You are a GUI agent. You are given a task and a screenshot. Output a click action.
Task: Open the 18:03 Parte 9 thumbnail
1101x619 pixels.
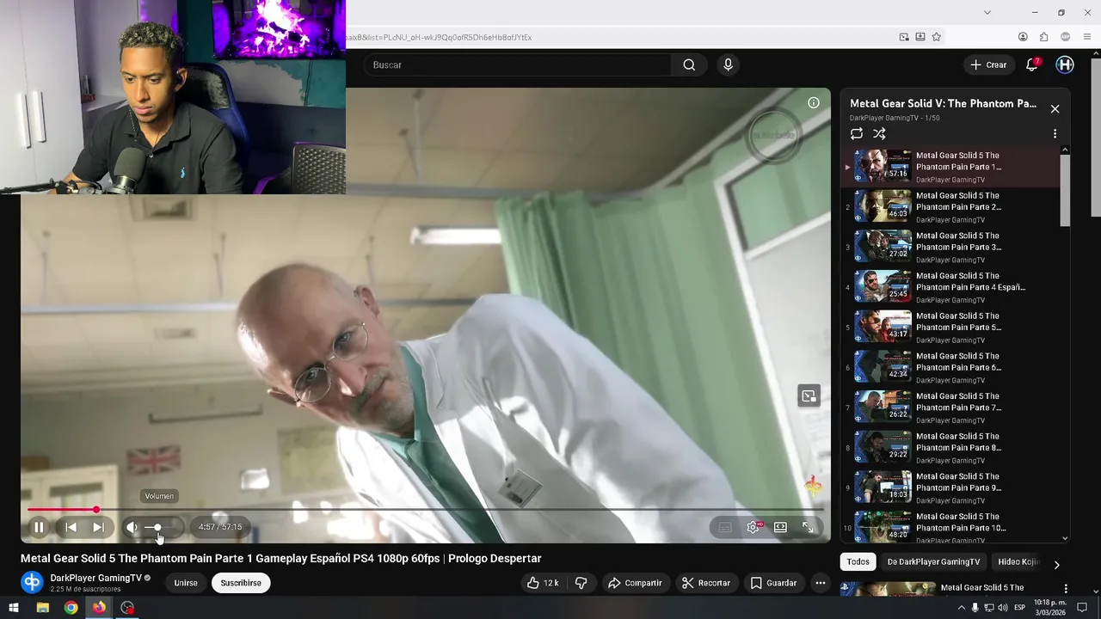coord(883,487)
